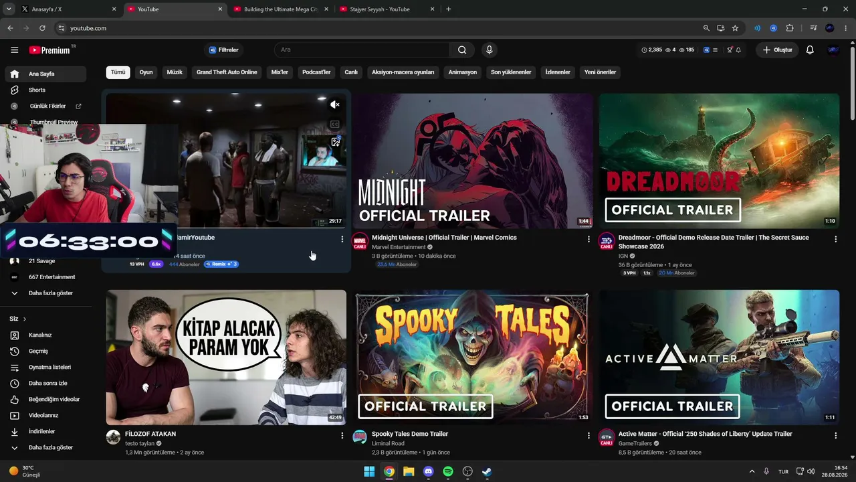Select the Mix'ler filter chip

pos(280,72)
